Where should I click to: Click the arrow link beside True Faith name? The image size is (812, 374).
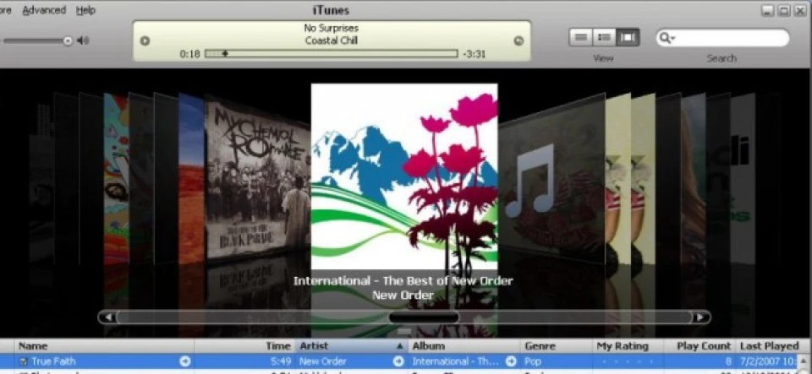(185, 361)
